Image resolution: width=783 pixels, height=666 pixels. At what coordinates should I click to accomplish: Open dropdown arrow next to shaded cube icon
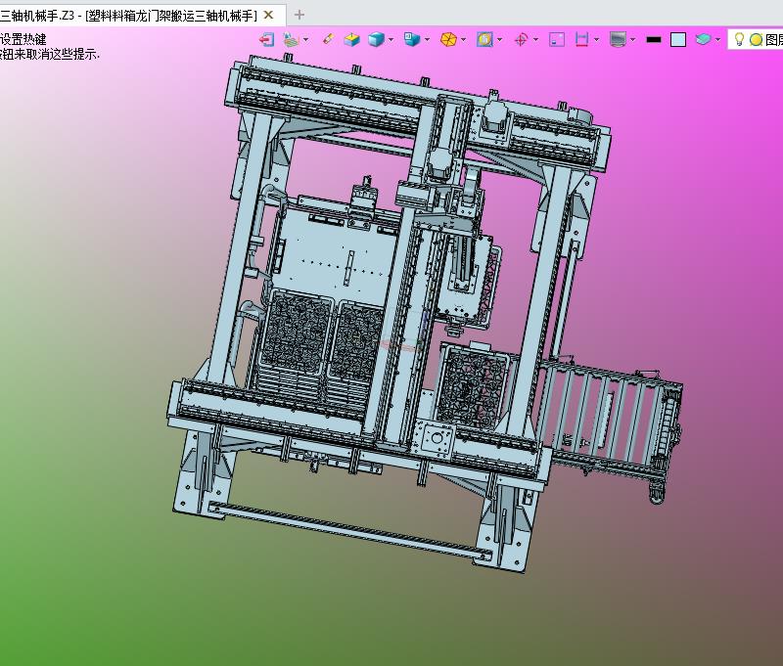(x=391, y=39)
